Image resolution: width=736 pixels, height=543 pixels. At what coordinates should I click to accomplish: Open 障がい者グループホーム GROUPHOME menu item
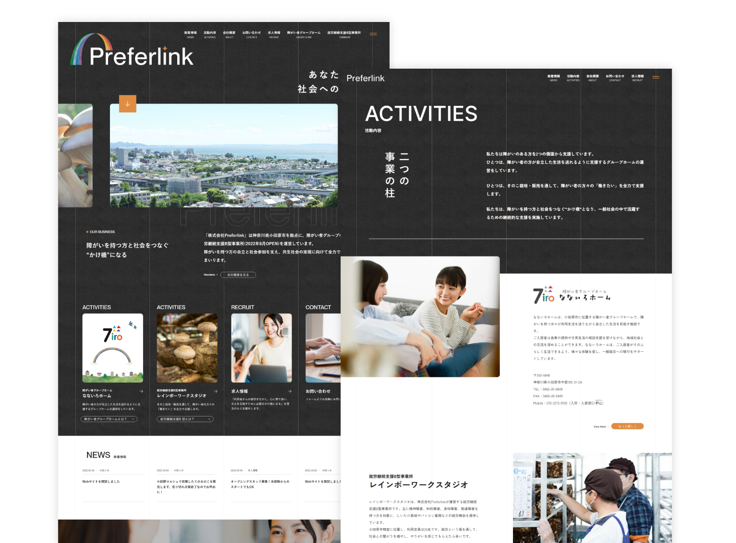click(304, 34)
